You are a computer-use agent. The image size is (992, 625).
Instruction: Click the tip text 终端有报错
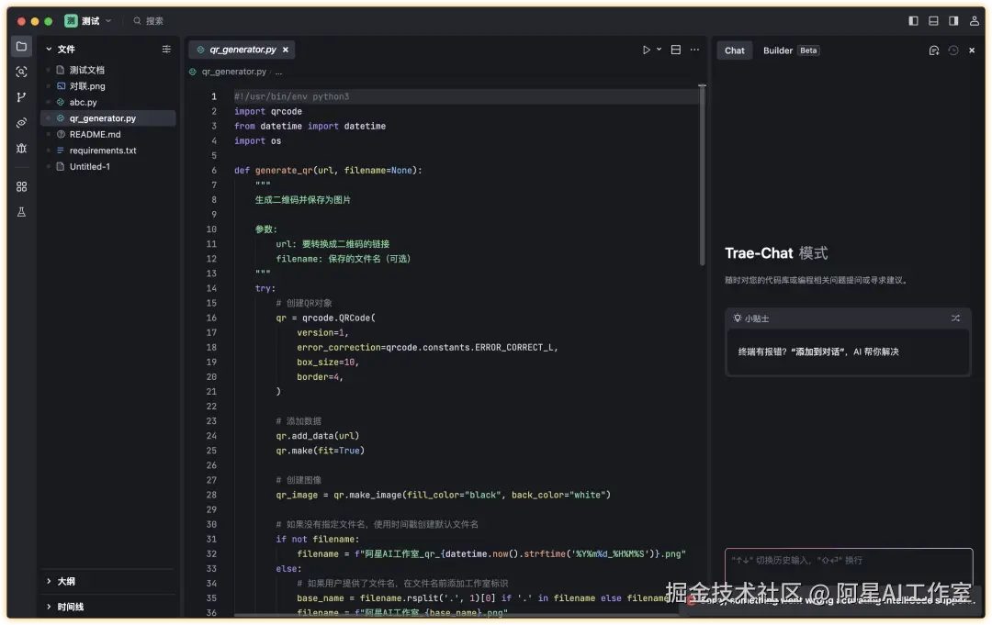818,352
